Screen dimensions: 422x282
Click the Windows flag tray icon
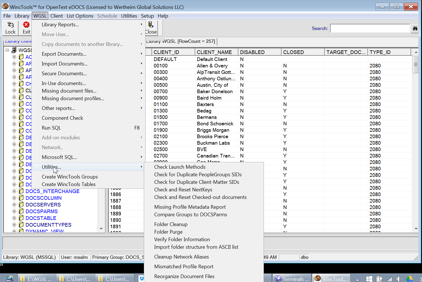click(x=369, y=279)
